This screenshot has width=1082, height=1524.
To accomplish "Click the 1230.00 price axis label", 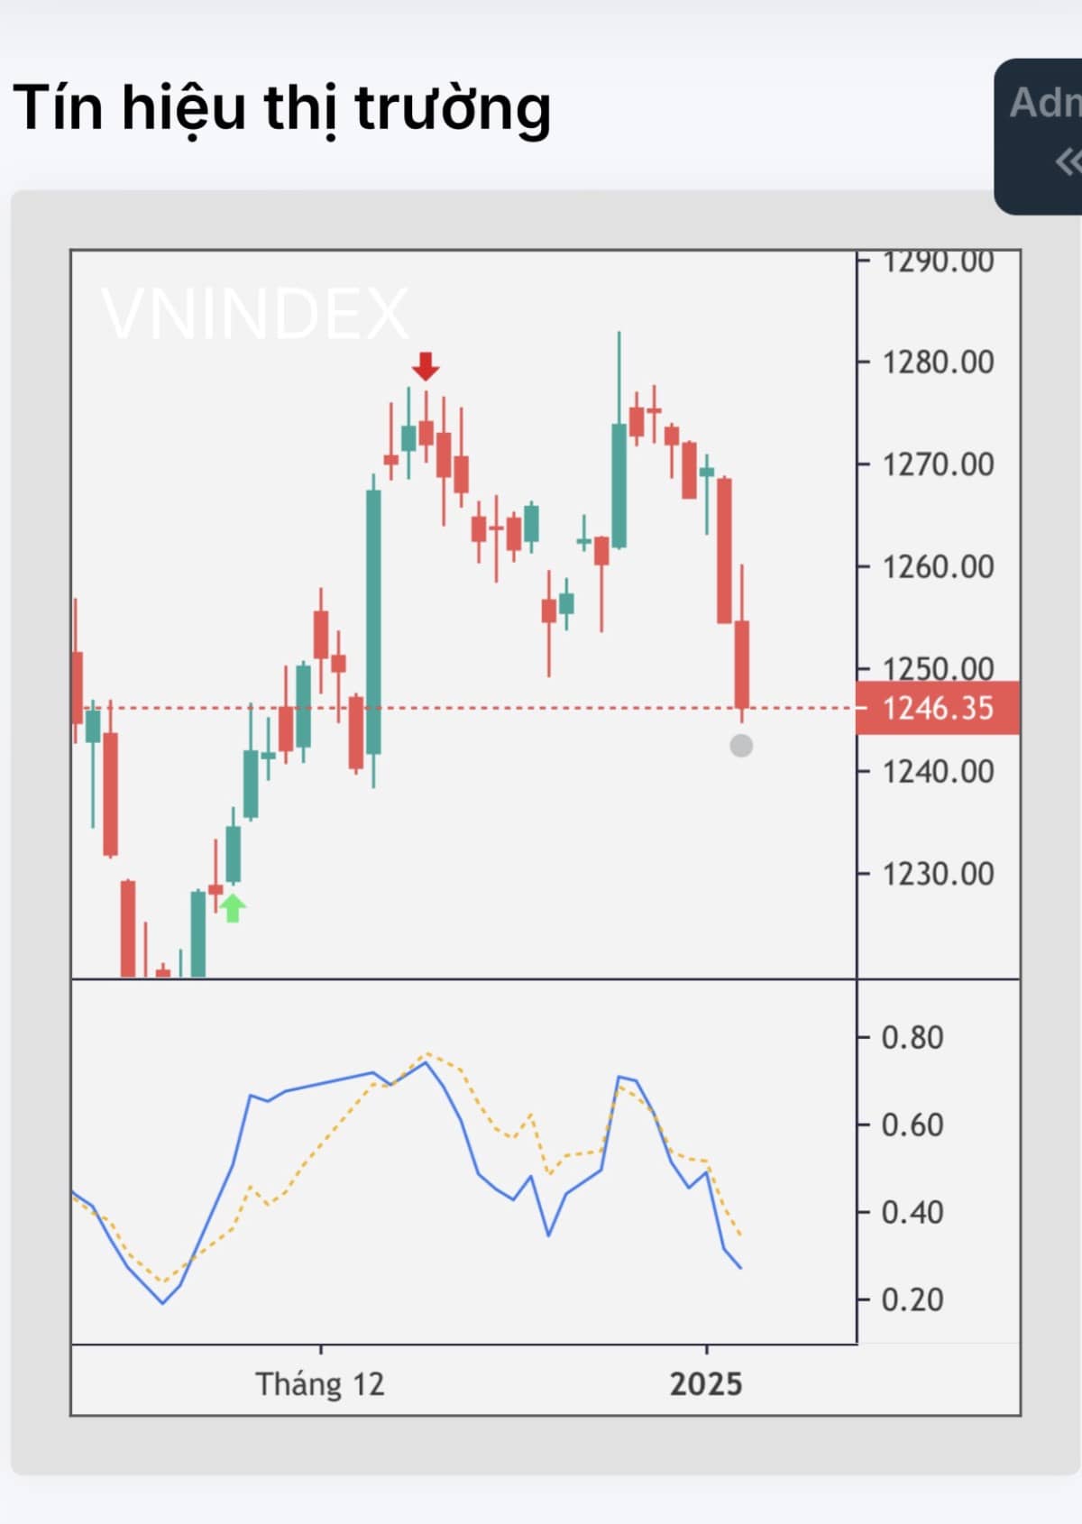I will click(x=938, y=874).
